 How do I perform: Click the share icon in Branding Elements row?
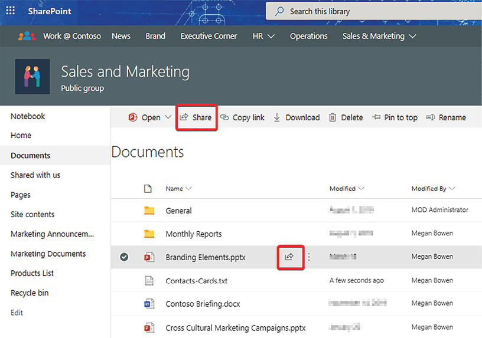[289, 257]
